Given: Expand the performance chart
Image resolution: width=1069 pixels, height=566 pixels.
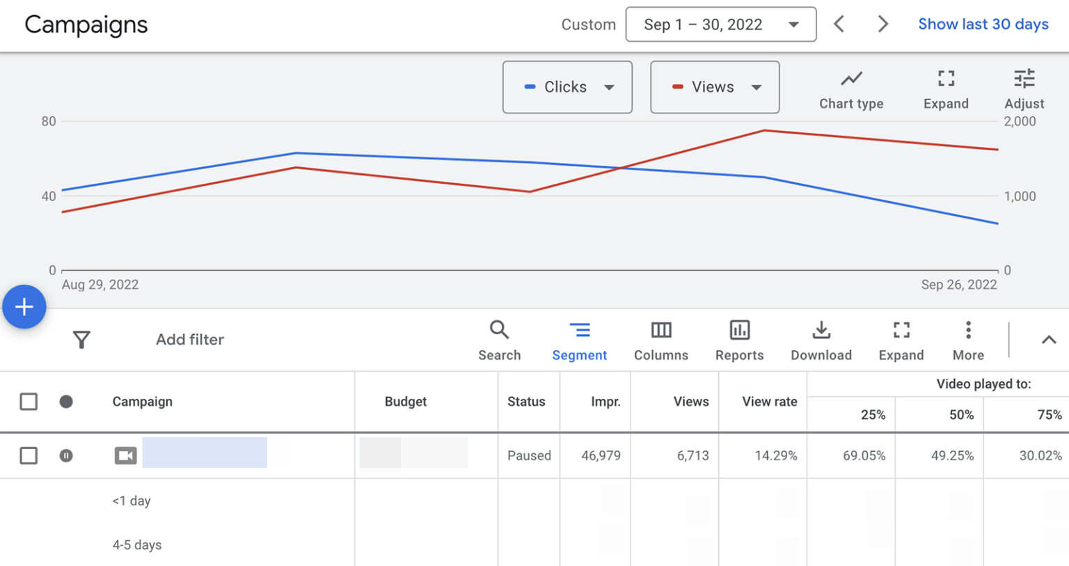Looking at the screenshot, I should coord(945,88).
